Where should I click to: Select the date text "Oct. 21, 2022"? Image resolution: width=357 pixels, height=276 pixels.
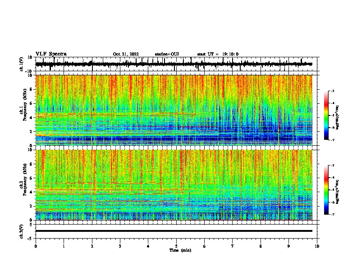tap(126, 54)
